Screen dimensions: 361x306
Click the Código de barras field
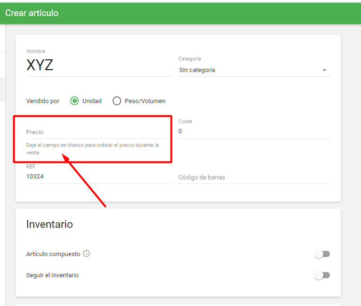tap(254, 177)
